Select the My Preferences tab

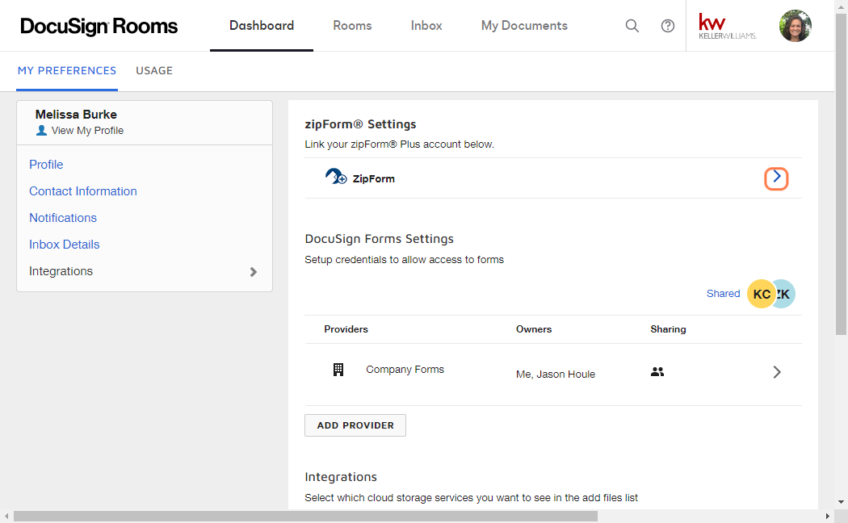pos(67,71)
